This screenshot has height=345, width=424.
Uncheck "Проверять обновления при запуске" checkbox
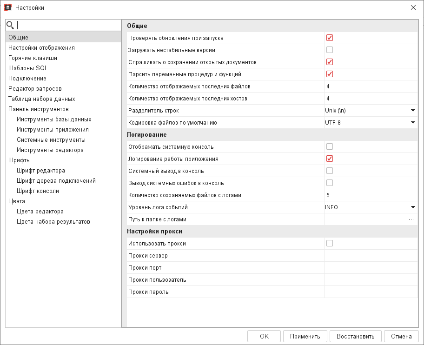(x=330, y=38)
